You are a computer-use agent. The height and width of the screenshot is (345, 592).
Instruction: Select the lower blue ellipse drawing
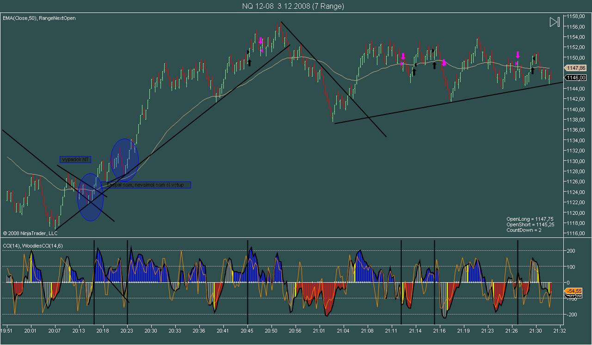click(x=90, y=197)
